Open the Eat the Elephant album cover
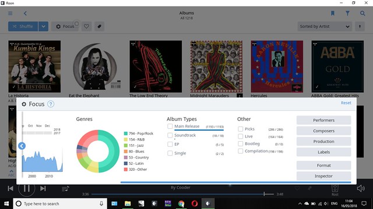Screen dimensions: 373x209 point(95,67)
